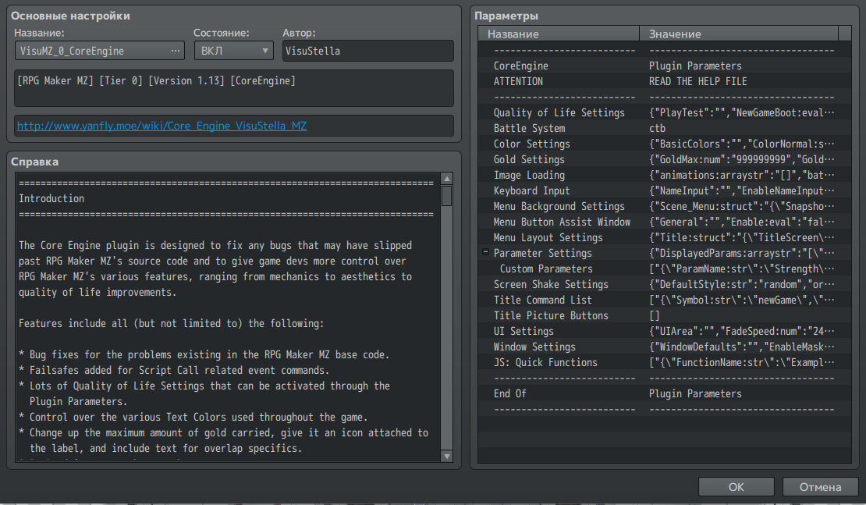Select the Image Loading parameter row

click(665, 175)
